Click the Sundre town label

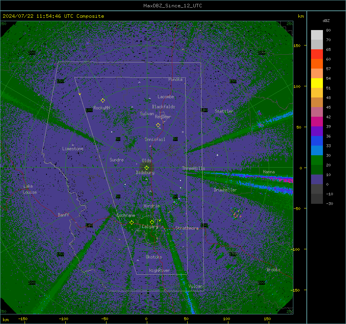116,159
